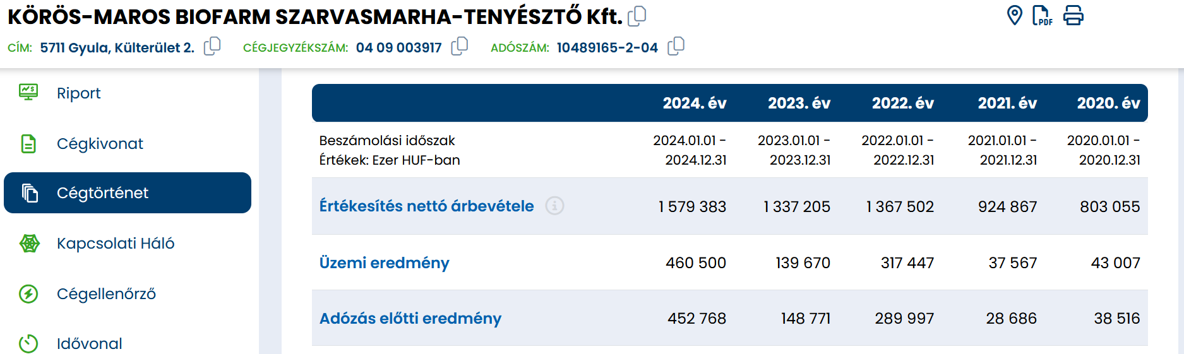Image resolution: width=1184 pixels, height=354 pixels.
Task: Export the page as PDF
Action: (x=1042, y=15)
